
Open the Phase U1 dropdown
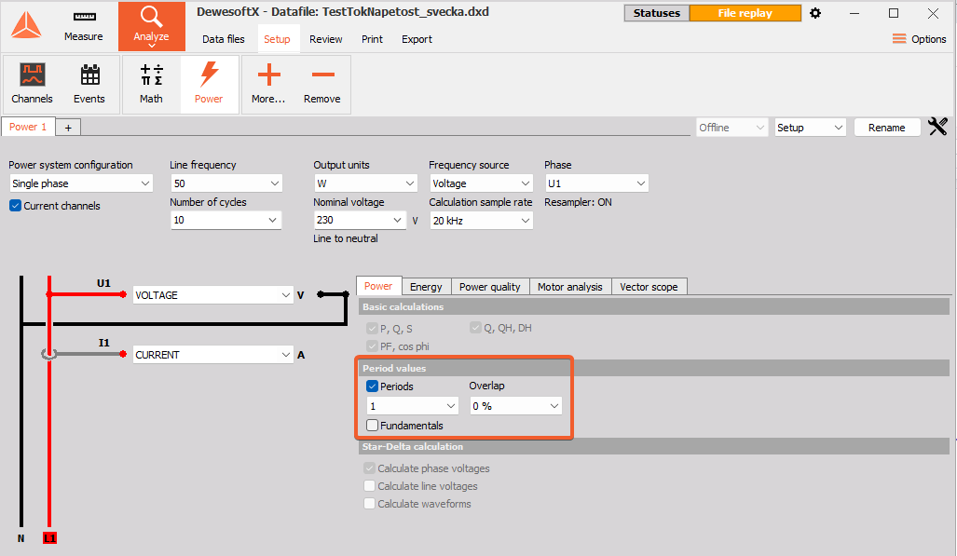(x=596, y=183)
